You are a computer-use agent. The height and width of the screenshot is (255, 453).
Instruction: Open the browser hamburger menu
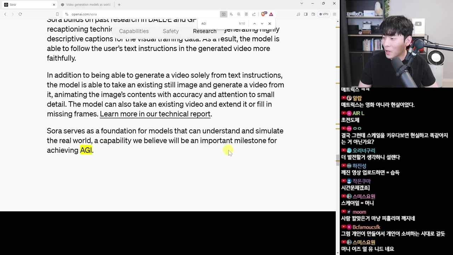[x=334, y=14]
